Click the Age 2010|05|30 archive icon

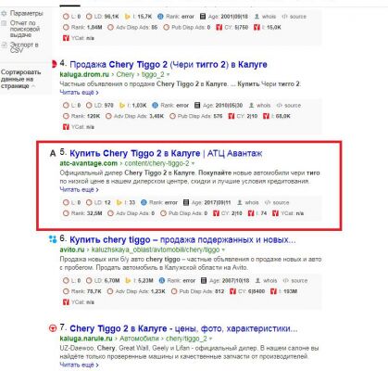pyautogui.click(x=197, y=106)
